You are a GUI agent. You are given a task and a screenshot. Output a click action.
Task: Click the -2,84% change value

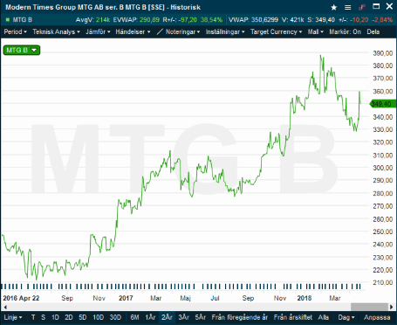(382, 20)
